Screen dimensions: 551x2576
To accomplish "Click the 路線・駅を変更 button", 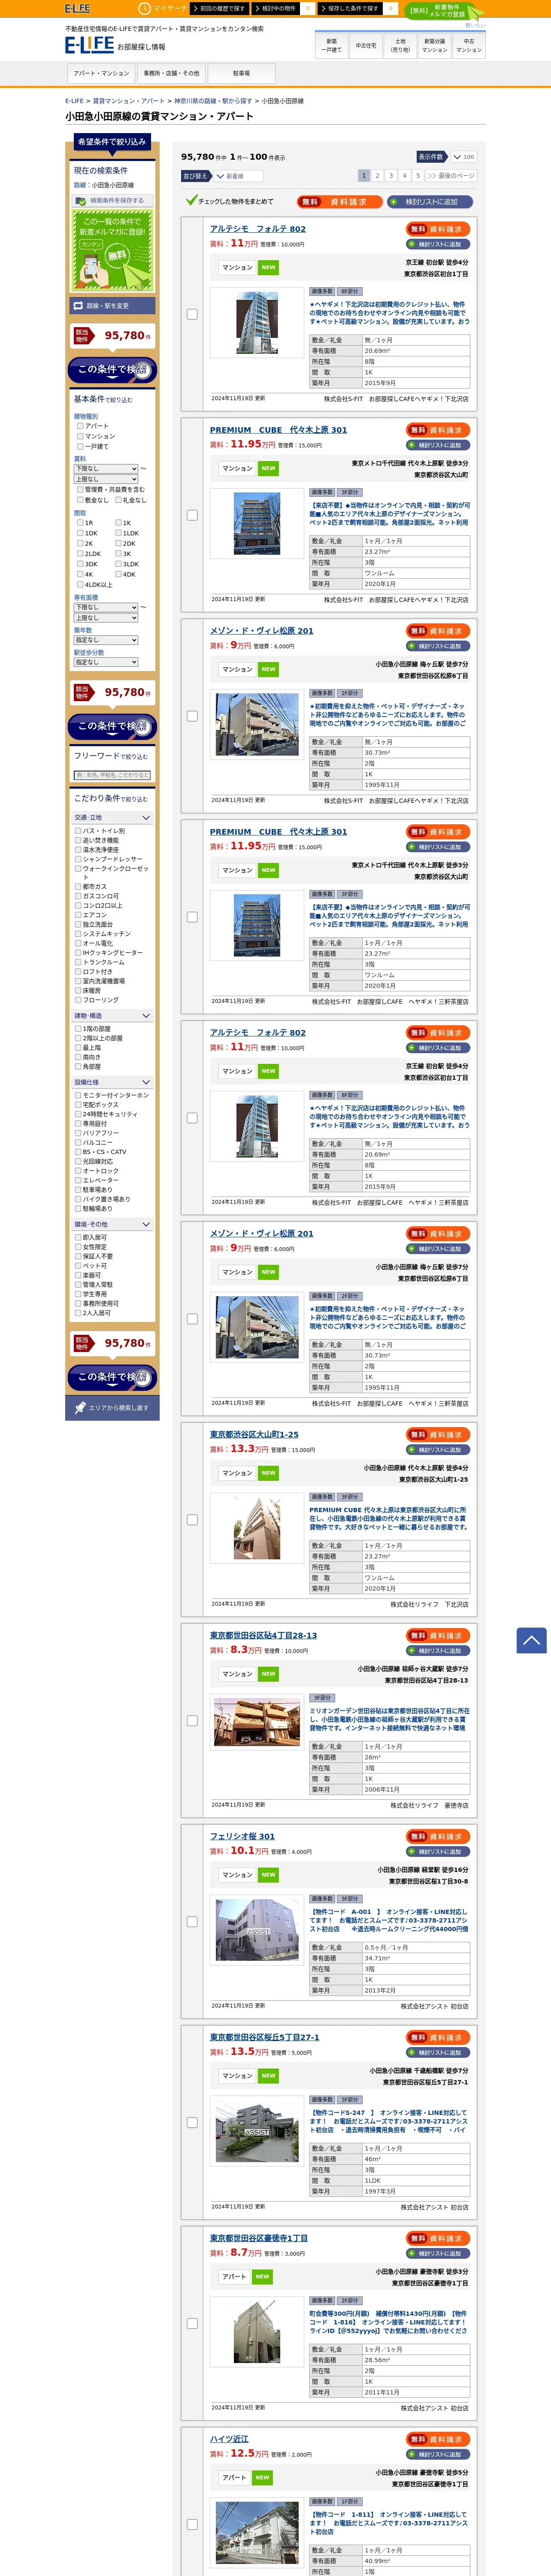I will pos(112,306).
